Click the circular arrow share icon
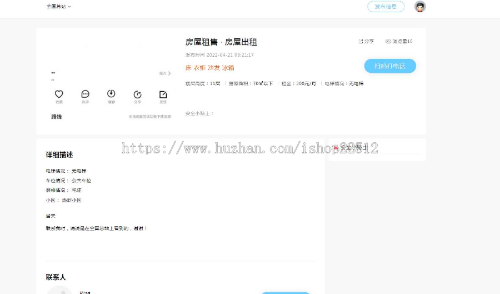The height and width of the screenshot is (294, 500). coord(137,94)
